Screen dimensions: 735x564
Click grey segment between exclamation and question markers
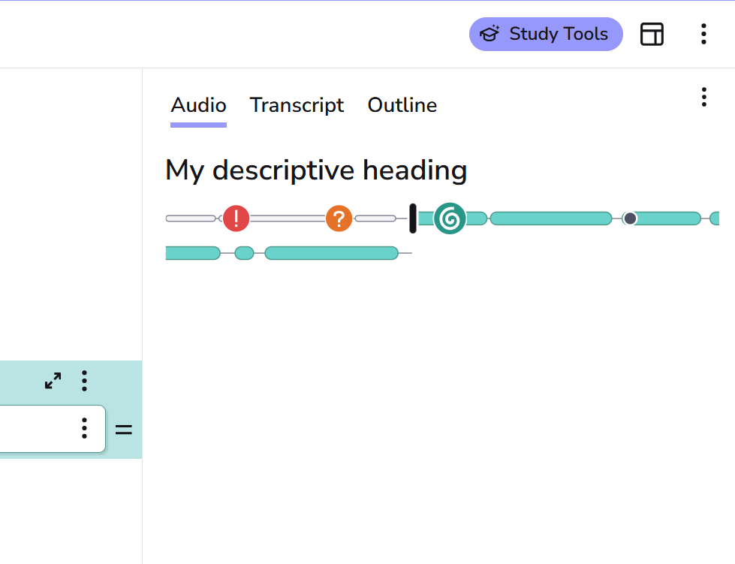288,219
